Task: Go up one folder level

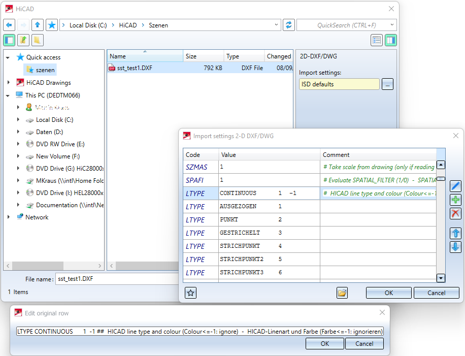Action: (38, 25)
